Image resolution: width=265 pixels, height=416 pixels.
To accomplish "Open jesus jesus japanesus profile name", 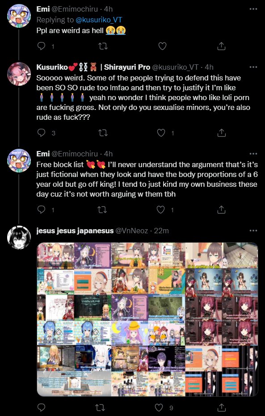I will pyautogui.click(x=75, y=231).
